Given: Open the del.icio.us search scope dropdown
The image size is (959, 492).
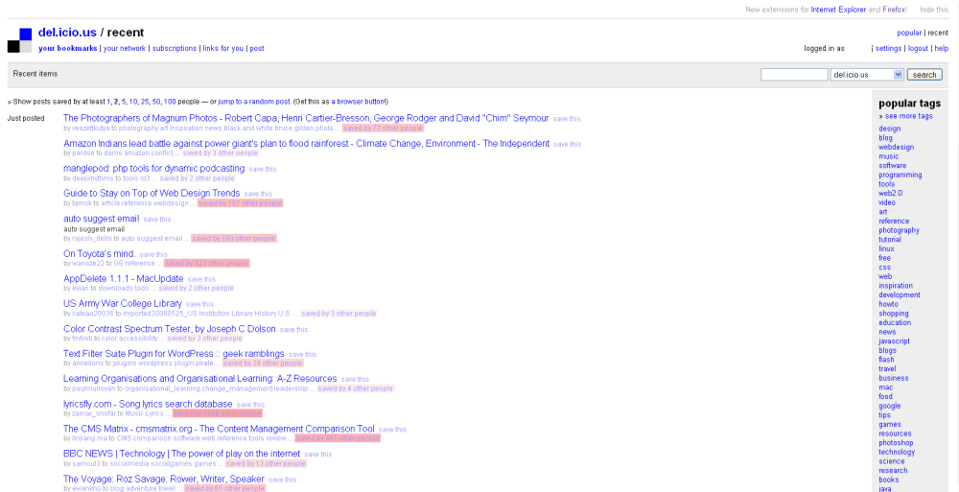Looking at the screenshot, I should [x=867, y=75].
